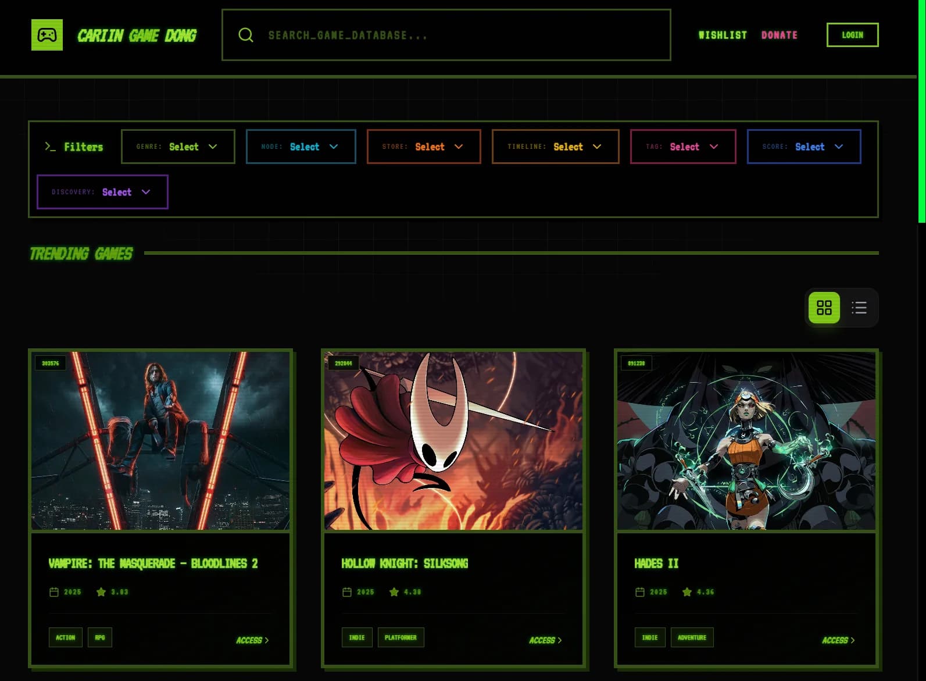Click the Hades II title
926x681 pixels.
coord(657,564)
